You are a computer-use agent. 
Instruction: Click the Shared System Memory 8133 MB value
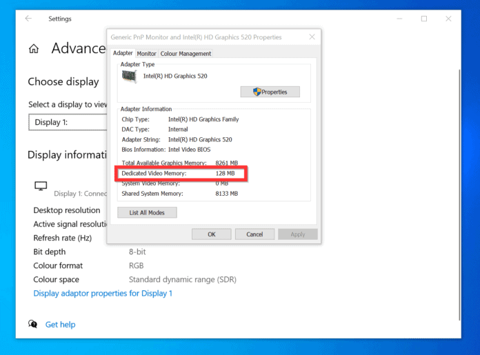[226, 194]
